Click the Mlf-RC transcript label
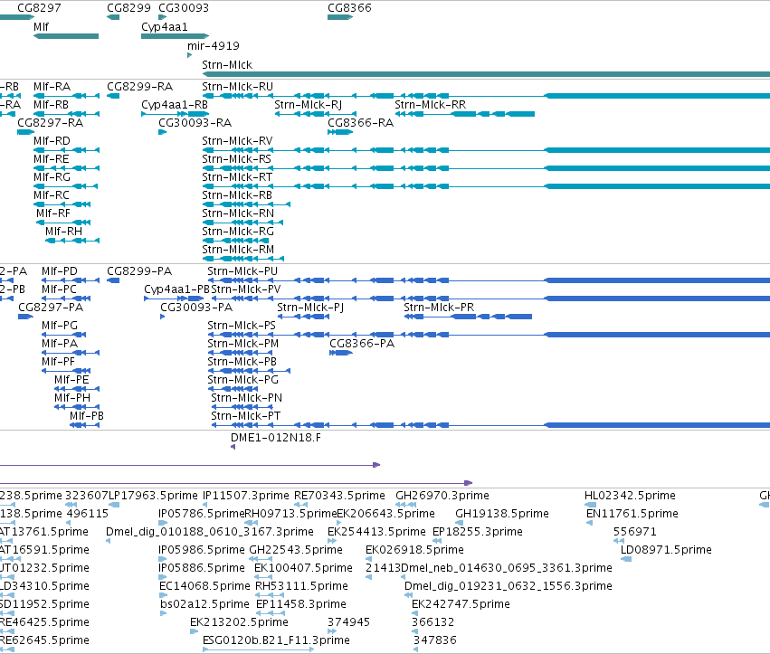Screen dimensions: 770x654 pos(52,195)
